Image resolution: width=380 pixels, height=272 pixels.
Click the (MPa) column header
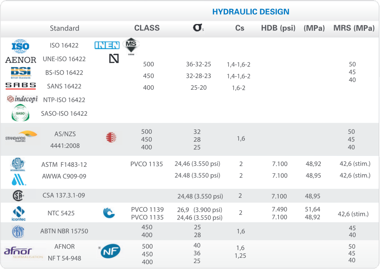pos(314,28)
